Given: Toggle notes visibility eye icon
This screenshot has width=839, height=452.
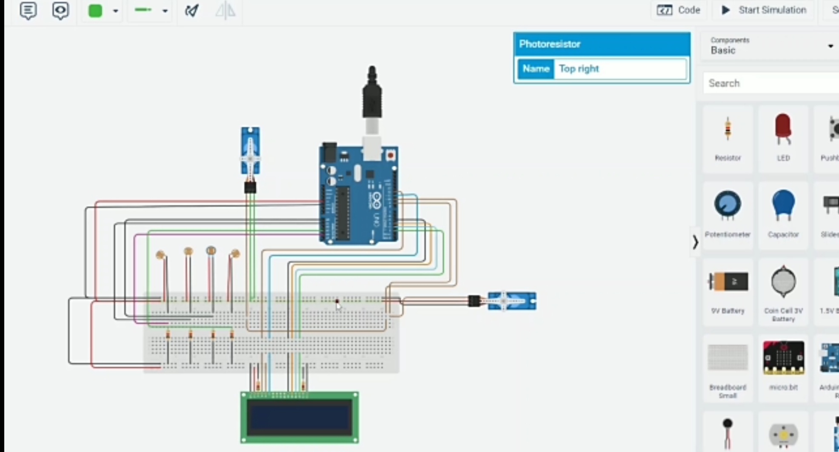Looking at the screenshot, I should [60, 10].
